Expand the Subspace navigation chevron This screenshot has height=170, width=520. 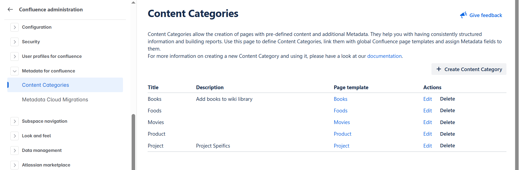[15, 121]
